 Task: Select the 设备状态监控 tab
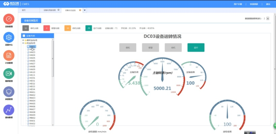pos(70,10)
